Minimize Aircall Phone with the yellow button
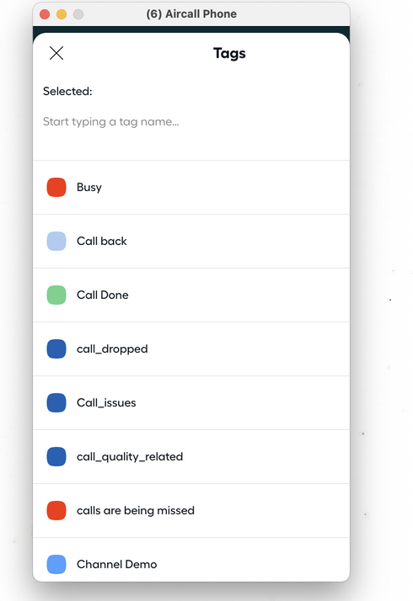The height and width of the screenshot is (601, 413). [62, 14]
